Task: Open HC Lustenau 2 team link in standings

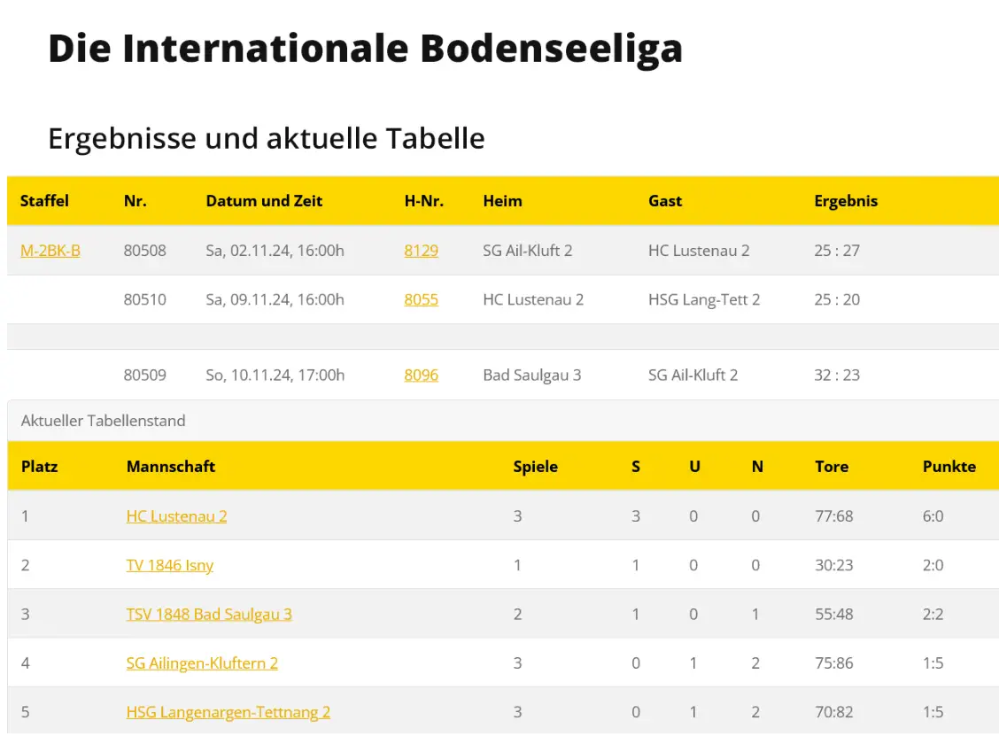Action: pos(176,515)
